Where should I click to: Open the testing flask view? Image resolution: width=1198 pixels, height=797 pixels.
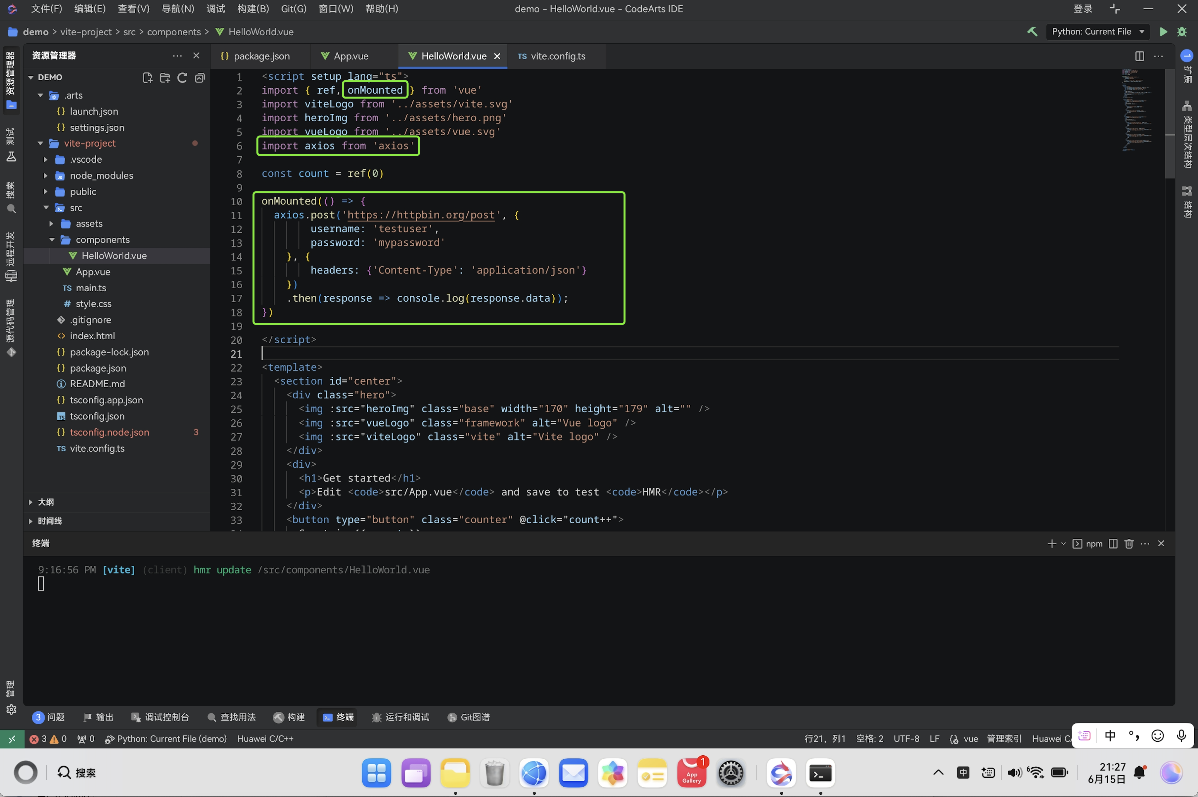point(11,145)
